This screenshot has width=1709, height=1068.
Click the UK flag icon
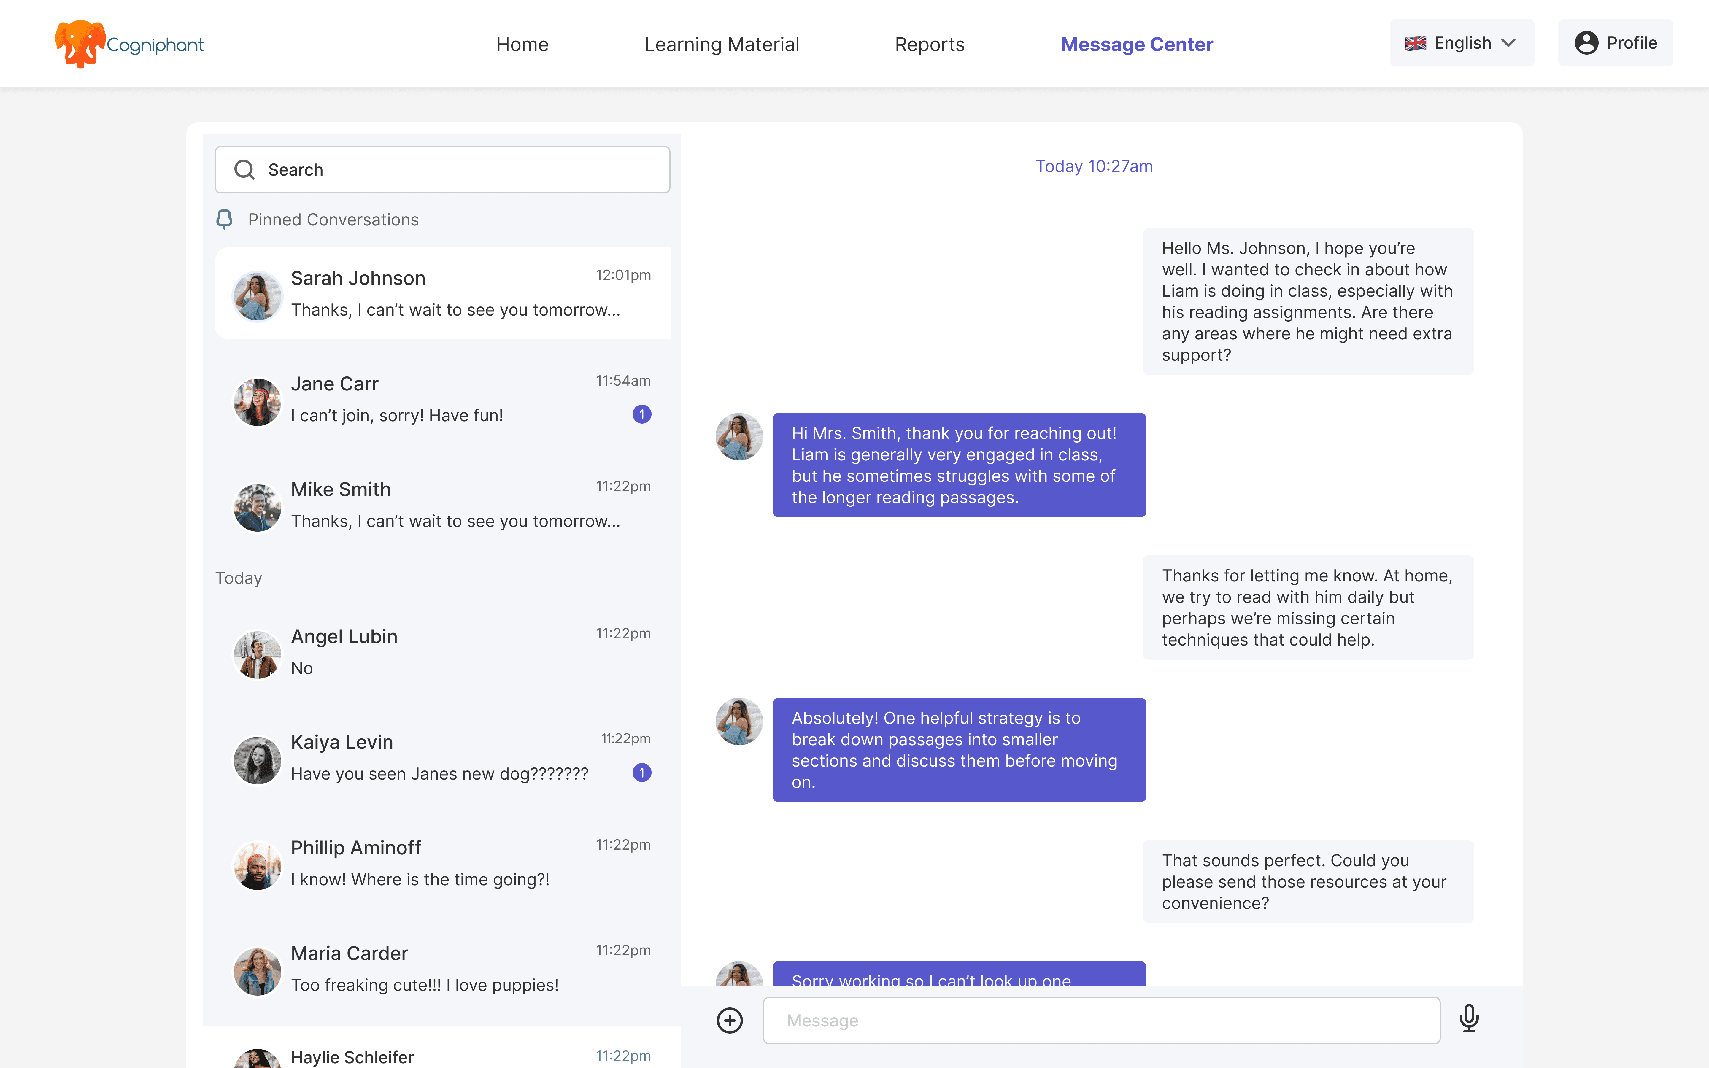1415,43
